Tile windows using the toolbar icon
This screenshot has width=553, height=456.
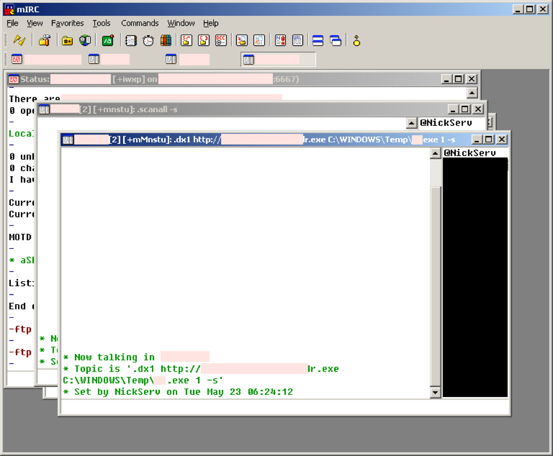318,40
